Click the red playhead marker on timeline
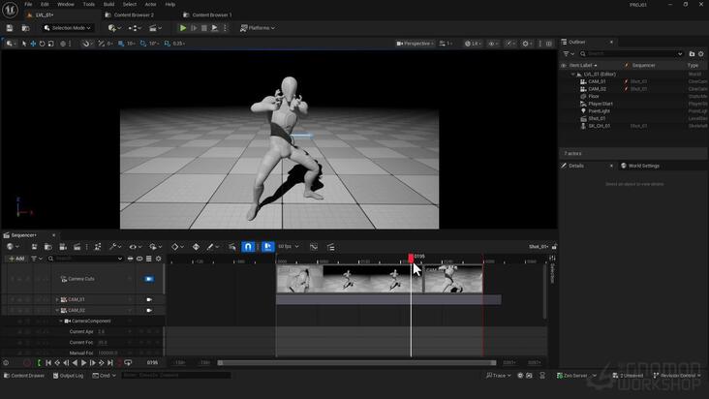 point(411,258)
